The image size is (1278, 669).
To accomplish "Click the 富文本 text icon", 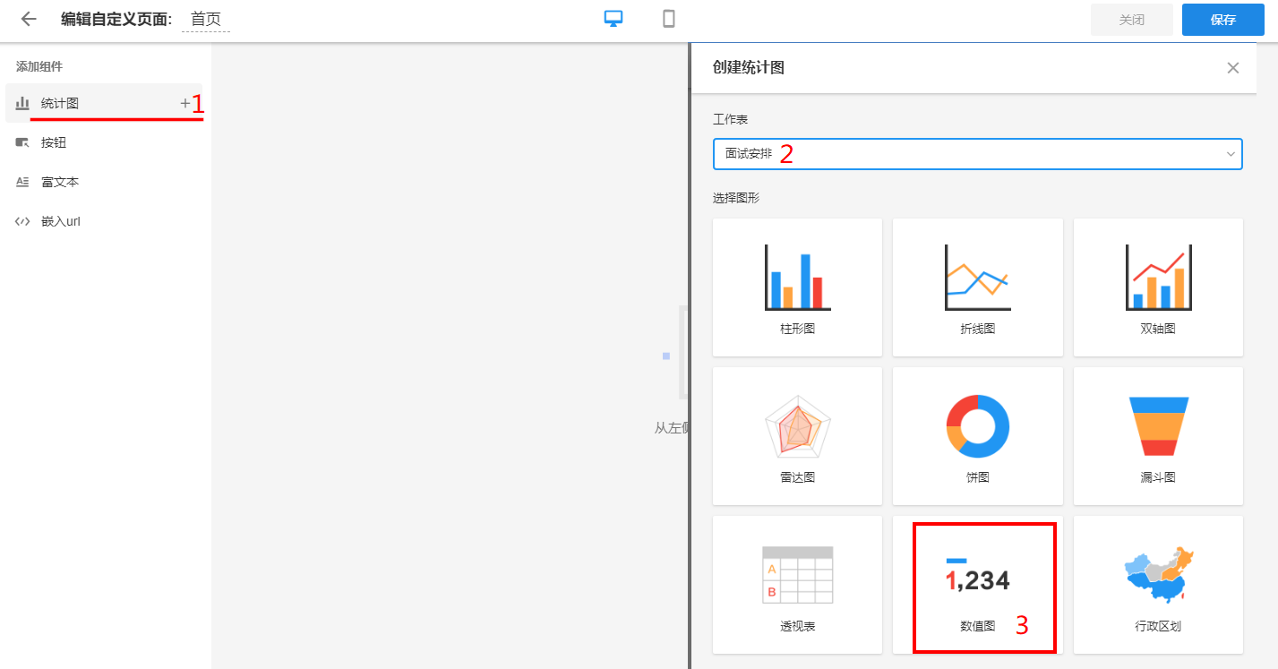I will click(23, 182).
